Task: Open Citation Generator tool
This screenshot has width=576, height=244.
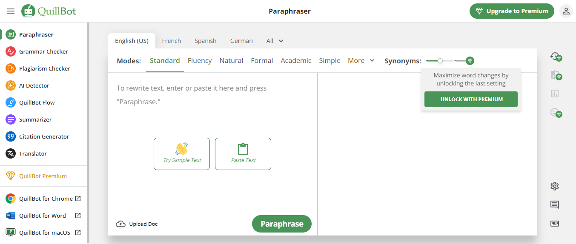Action: coord(43,136)
